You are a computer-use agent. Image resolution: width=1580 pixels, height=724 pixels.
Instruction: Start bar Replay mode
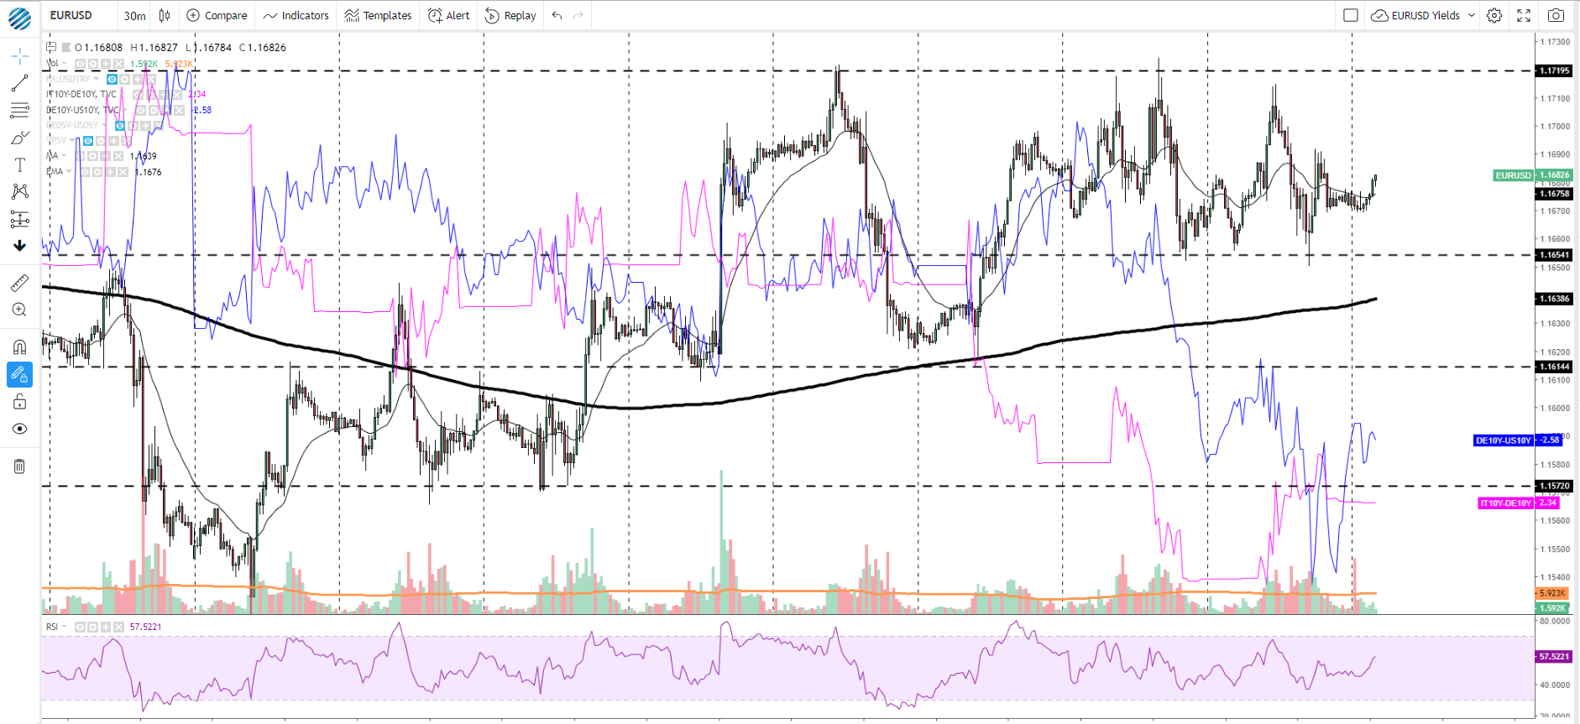(x=510, y=15)
